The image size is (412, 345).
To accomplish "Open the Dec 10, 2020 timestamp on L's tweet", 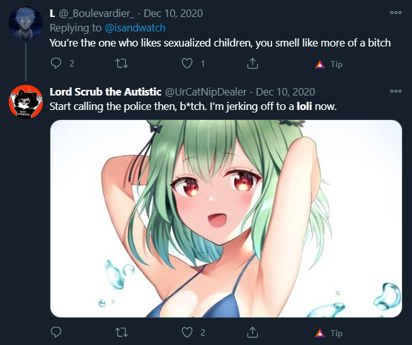I will pos(173,13).
